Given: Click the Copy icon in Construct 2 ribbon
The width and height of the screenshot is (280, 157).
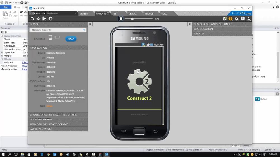Looking at the screenshot, I should point(13,16).
